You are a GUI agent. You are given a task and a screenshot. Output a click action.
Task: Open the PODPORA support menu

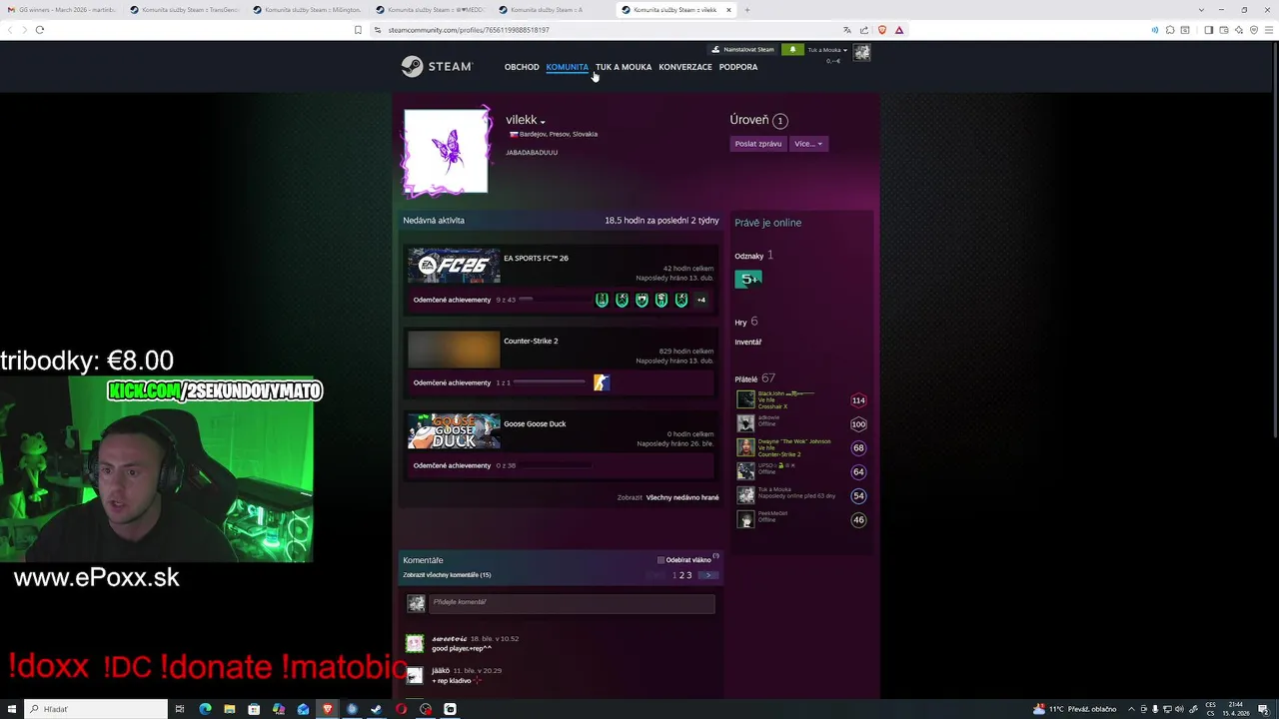point(738,67)
